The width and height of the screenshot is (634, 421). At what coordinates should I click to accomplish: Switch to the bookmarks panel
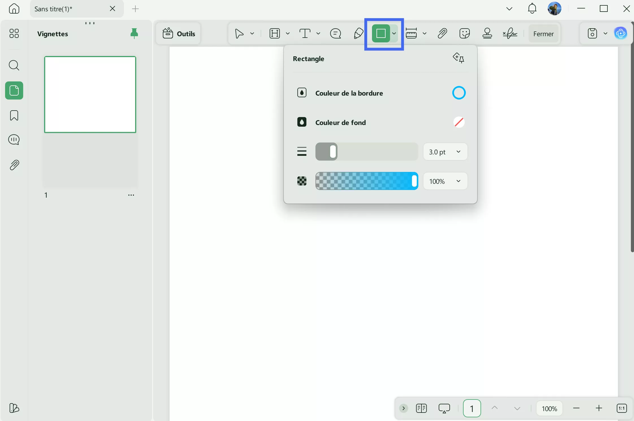(x=14, y=115)
